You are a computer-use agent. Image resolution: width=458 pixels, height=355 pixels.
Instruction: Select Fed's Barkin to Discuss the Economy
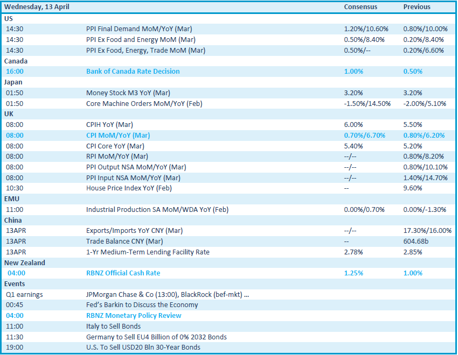[142, 305]
